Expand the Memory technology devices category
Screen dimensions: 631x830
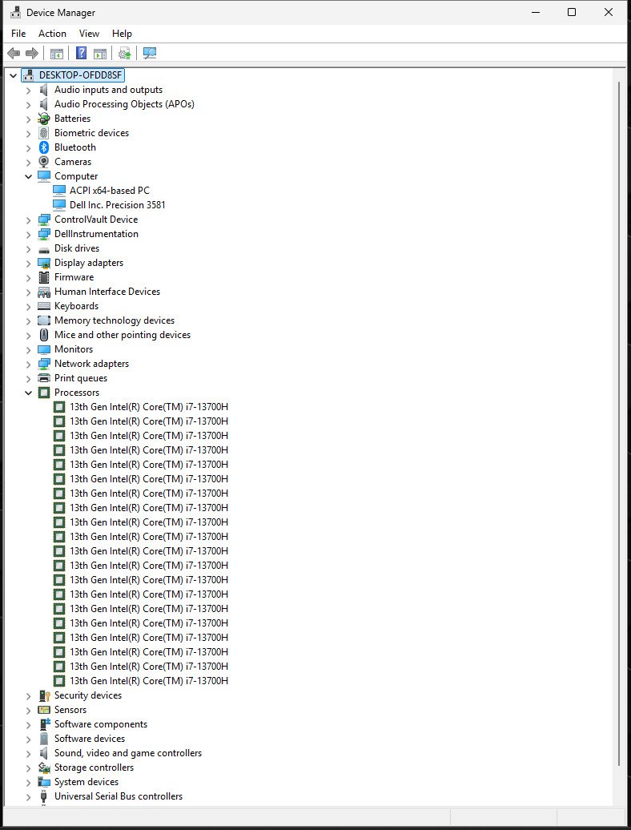(29, 320)
